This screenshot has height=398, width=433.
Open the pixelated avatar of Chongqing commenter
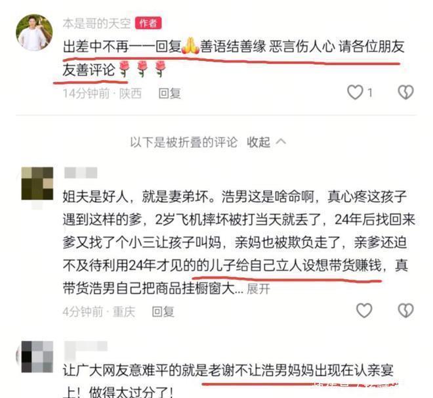point(37,183)
